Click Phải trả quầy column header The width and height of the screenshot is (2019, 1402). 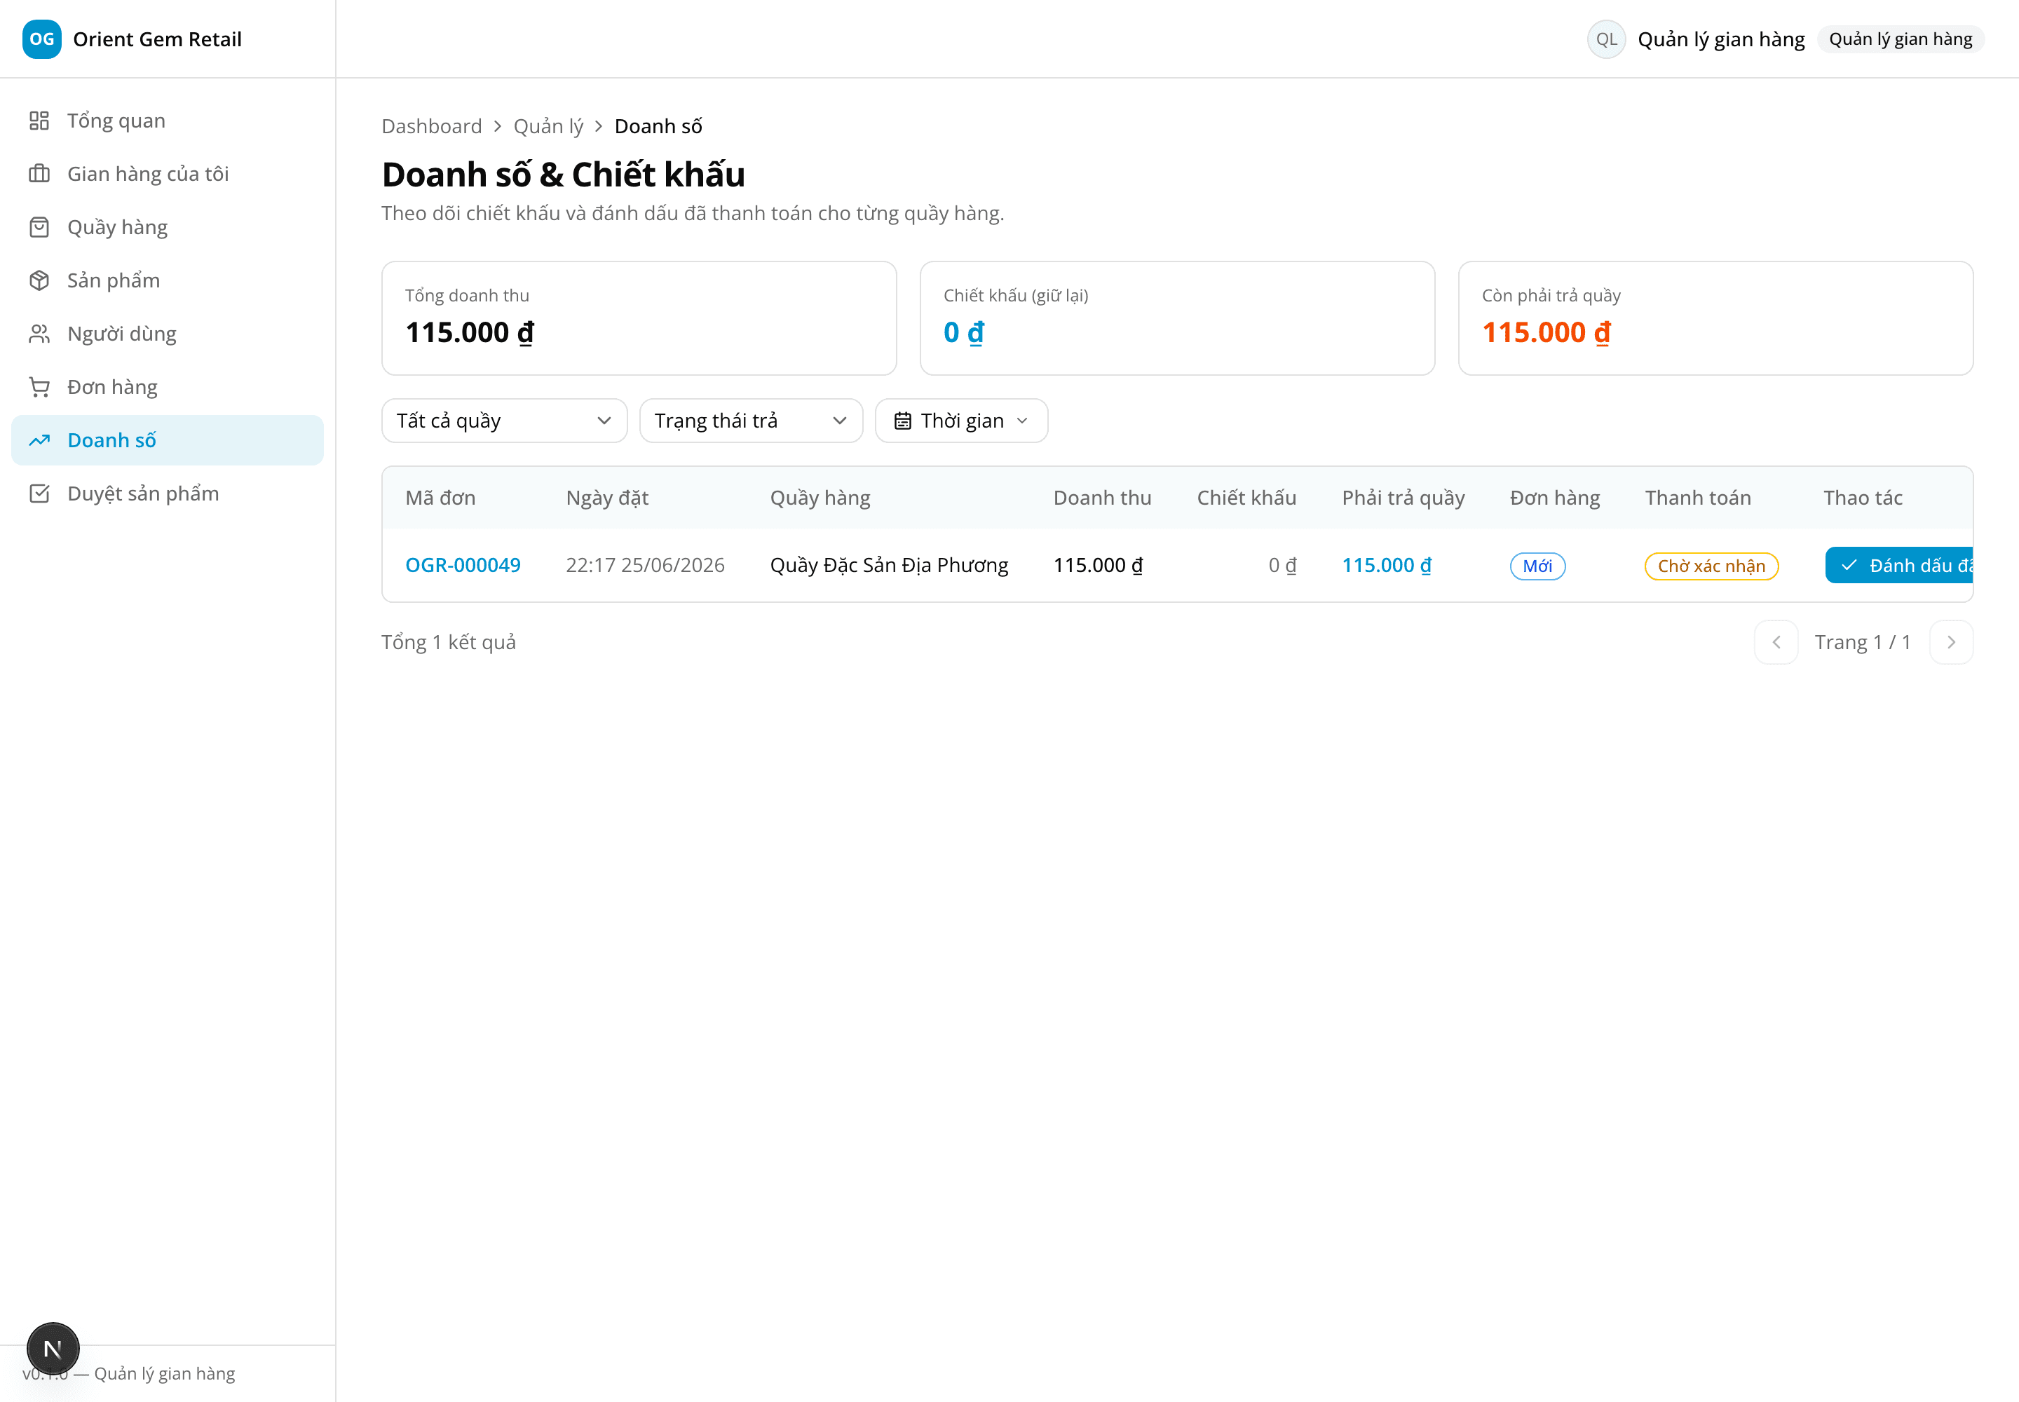coord(1403,498)
